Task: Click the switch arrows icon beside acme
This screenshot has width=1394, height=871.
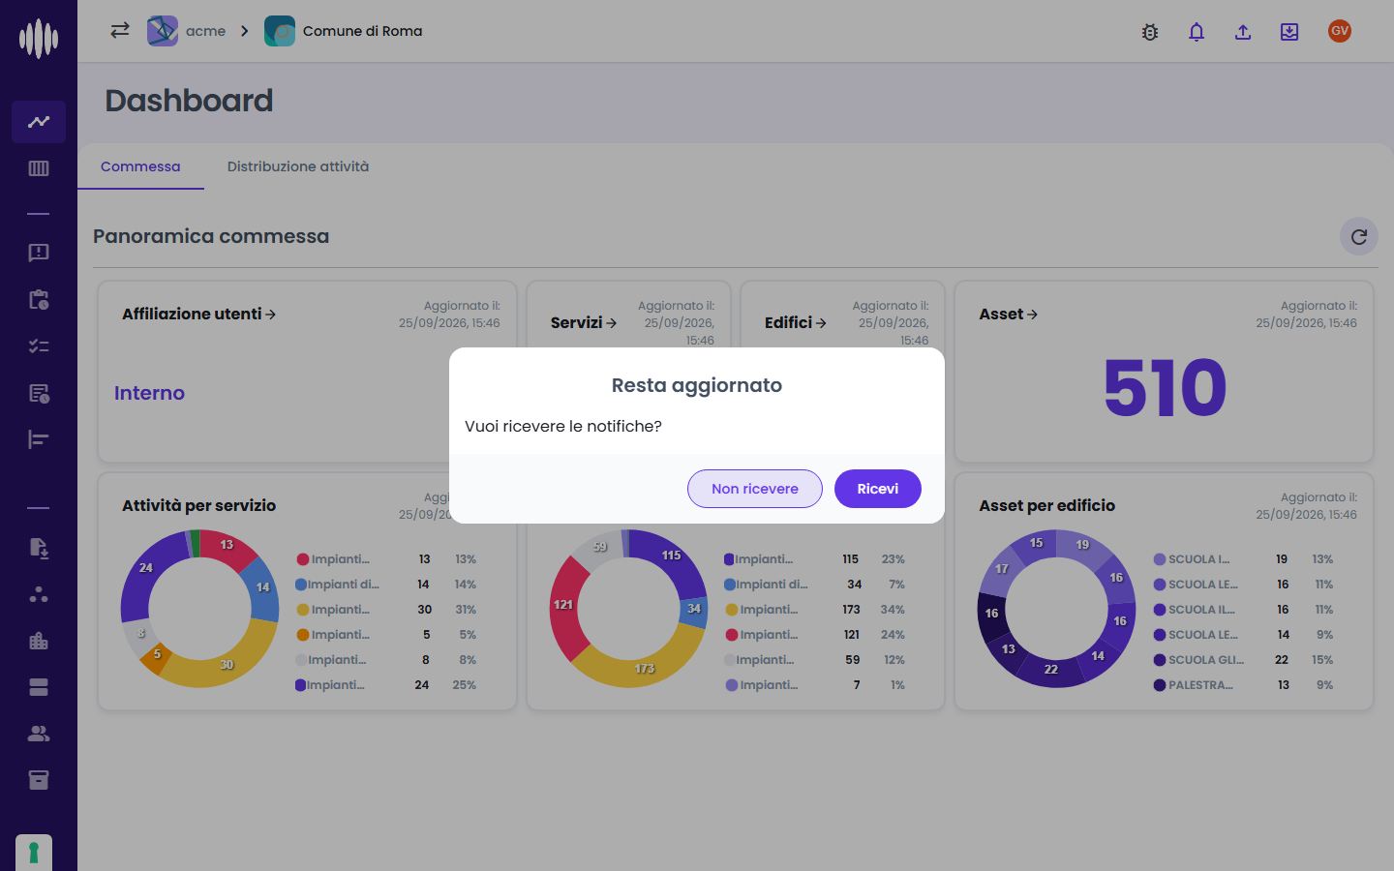Action: click(120, 31)
